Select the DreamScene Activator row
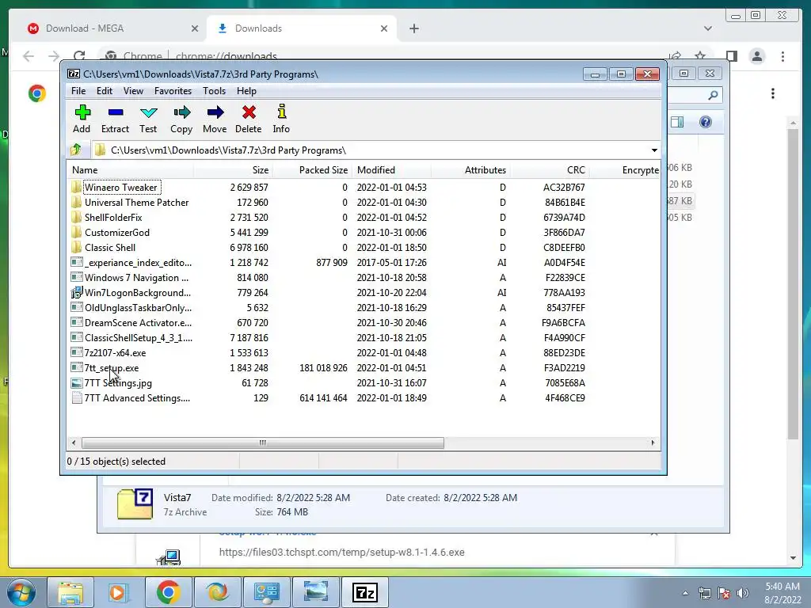811x608 pixels. tap(364, 323)
